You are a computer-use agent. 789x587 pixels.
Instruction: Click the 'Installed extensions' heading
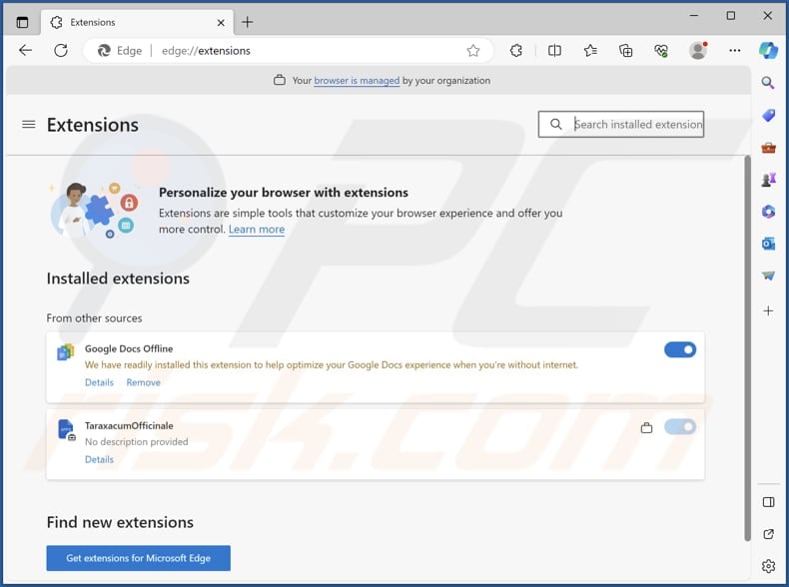(x=118, y=279)
